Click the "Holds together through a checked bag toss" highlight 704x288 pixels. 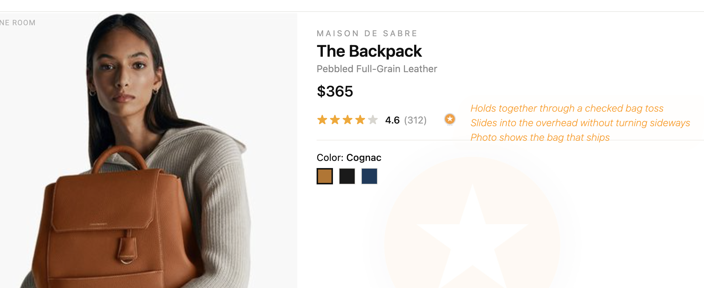tap(567, 108)
